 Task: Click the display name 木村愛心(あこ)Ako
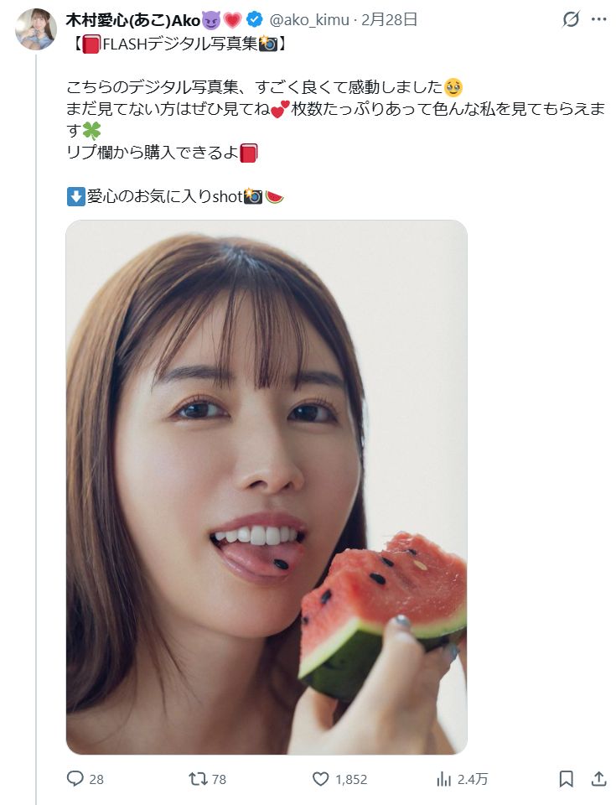(133, 20)
